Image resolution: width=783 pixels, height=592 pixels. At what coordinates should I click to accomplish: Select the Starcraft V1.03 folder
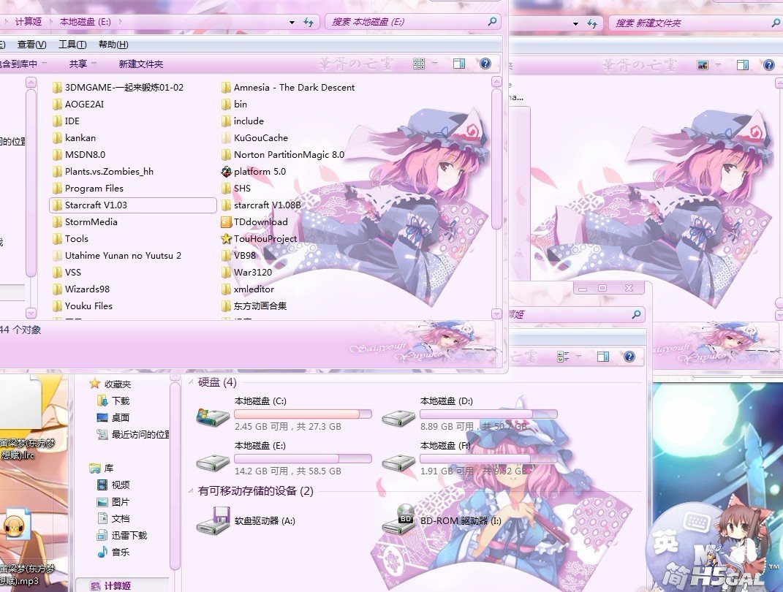133,205
